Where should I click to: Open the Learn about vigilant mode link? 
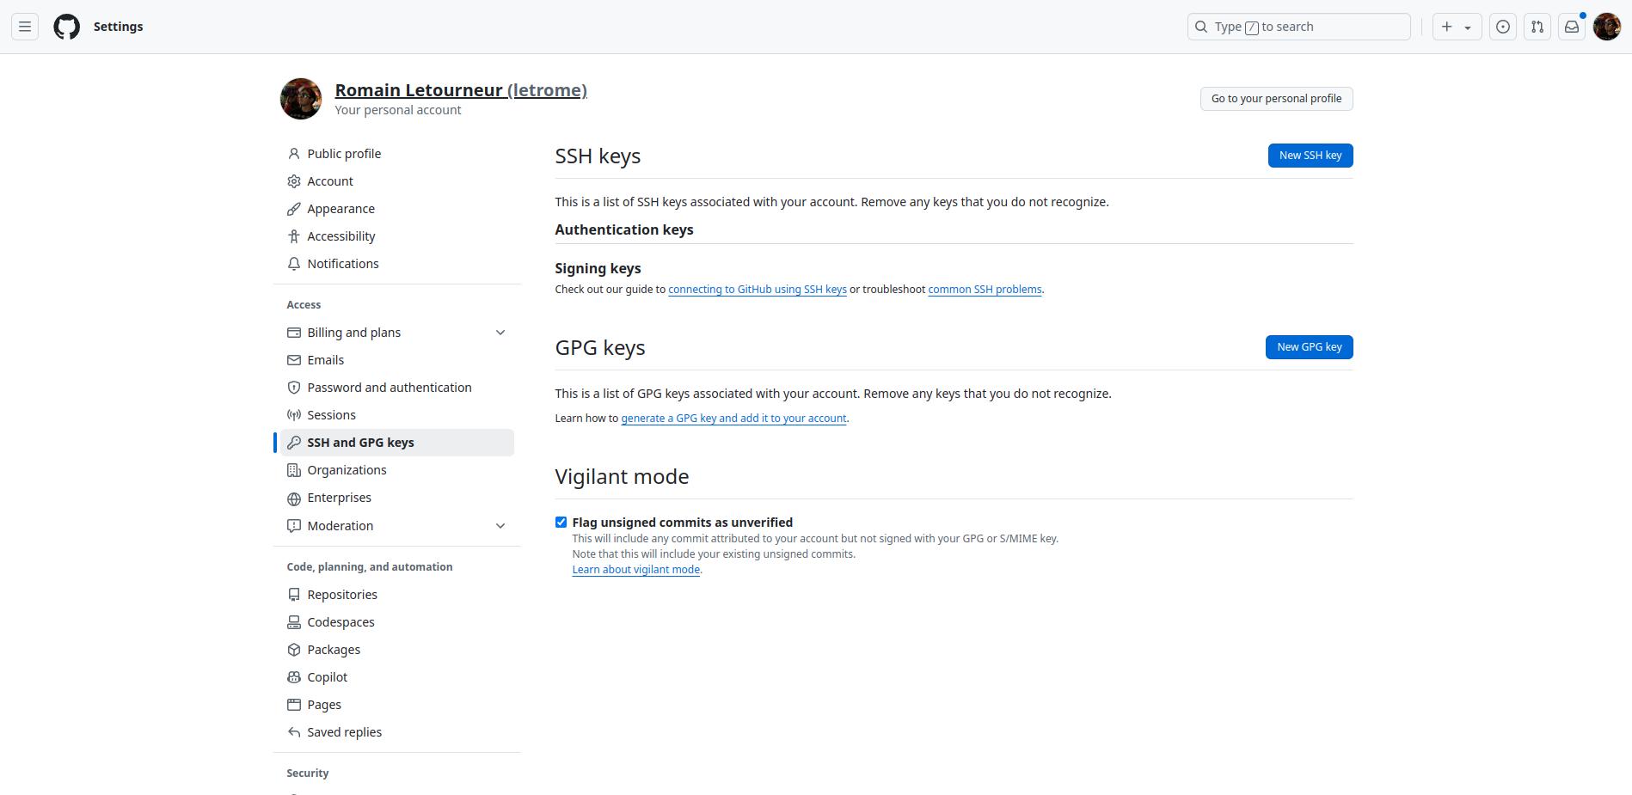635,569
